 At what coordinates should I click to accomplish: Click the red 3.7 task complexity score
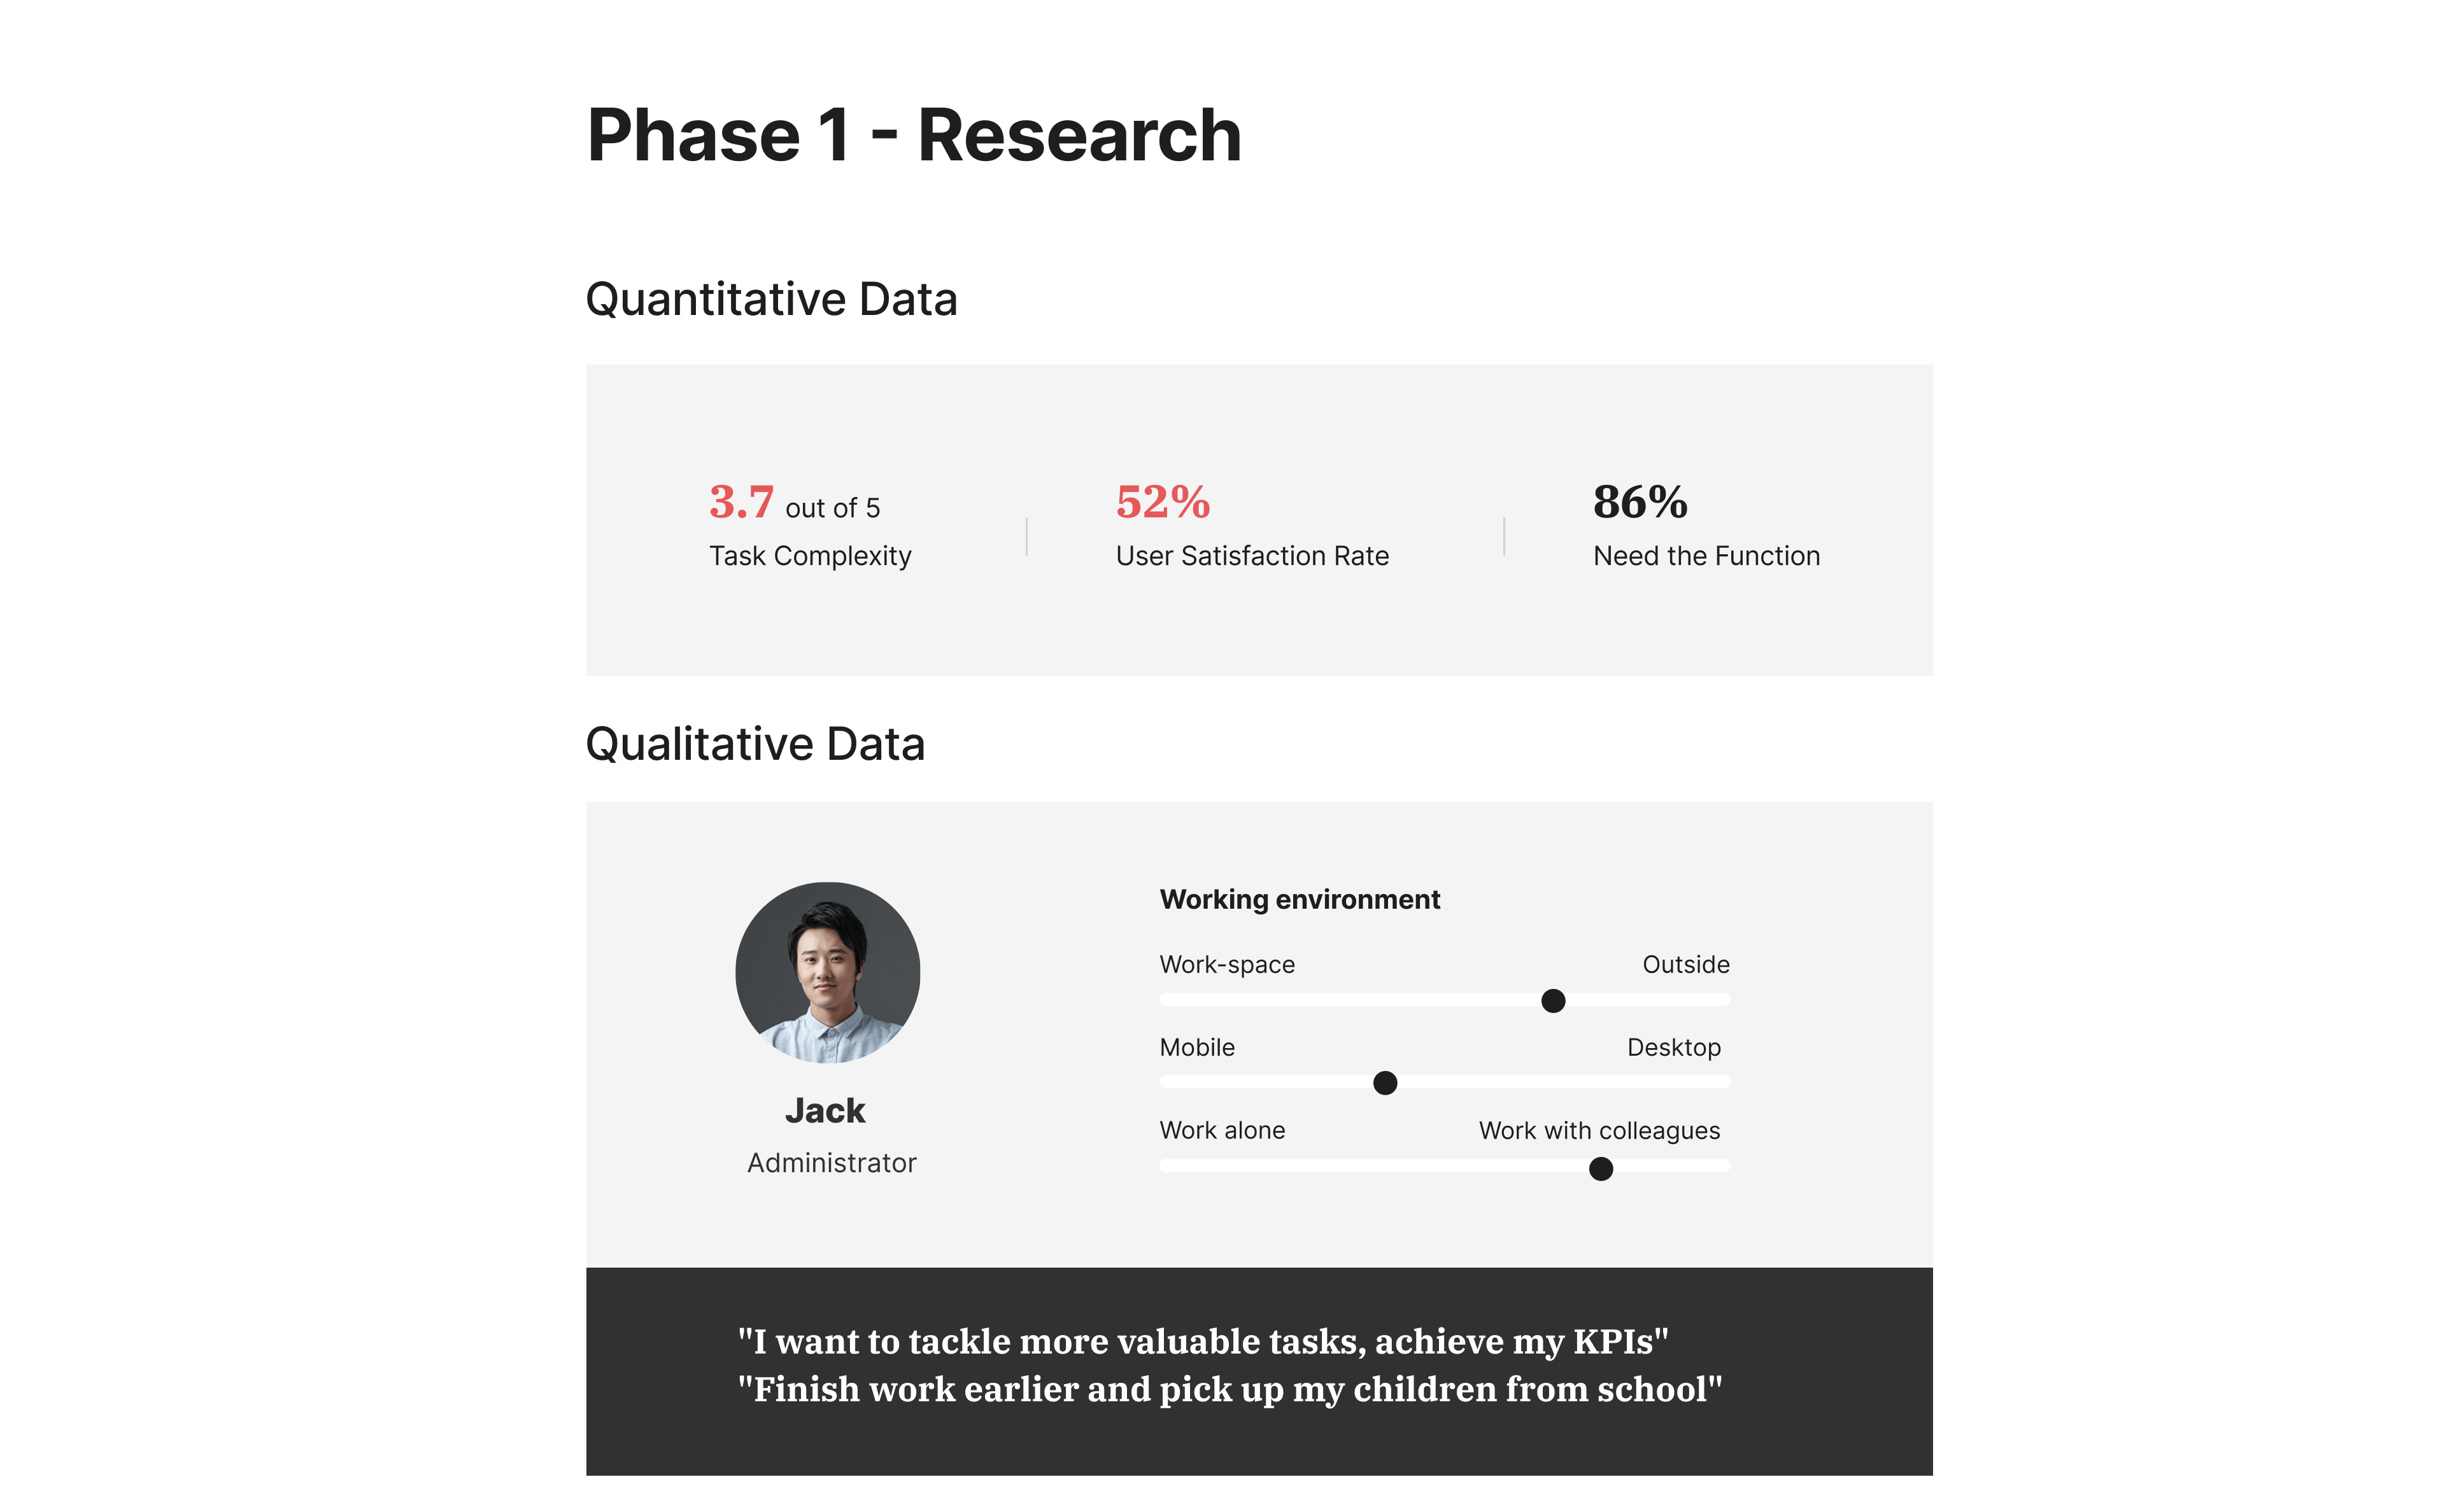point(741,502)
